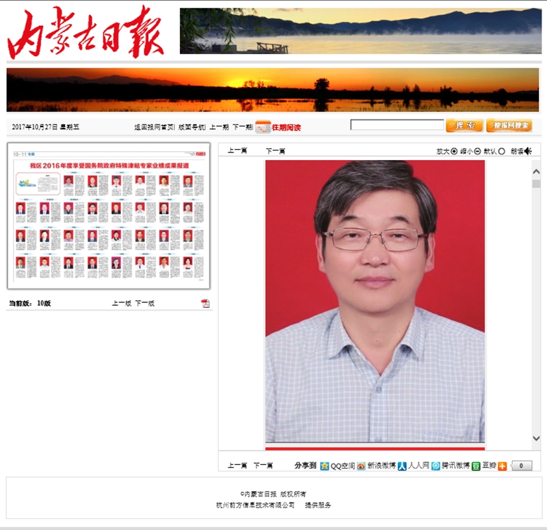The height and width of the screenshot is (530, 547).
Task: Click the 往期阅读 calendar icon
Action: [263, 127]
